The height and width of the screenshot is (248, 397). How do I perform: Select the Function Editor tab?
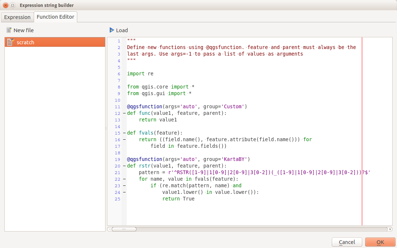pyautogui.click(x=55, y=17)
